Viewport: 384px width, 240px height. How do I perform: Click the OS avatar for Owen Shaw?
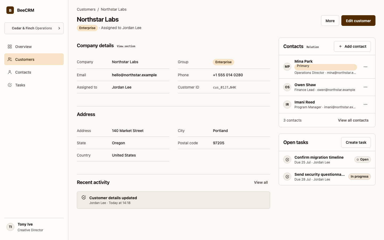pos(287,87)
